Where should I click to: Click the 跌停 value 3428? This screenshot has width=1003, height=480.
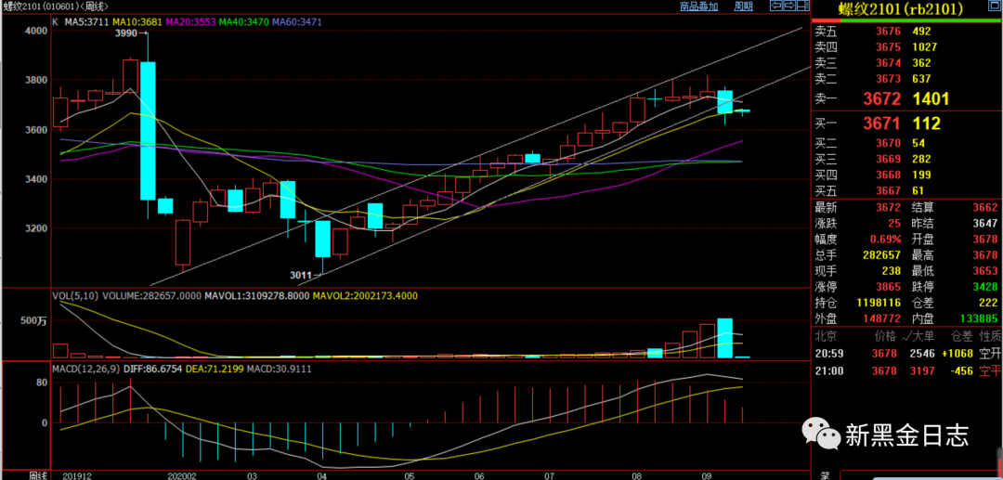coord(985,286)
